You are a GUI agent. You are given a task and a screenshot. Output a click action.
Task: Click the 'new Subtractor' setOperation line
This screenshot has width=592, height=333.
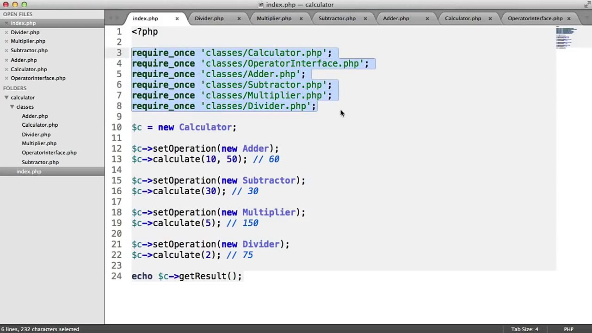[x=218, y=180]
